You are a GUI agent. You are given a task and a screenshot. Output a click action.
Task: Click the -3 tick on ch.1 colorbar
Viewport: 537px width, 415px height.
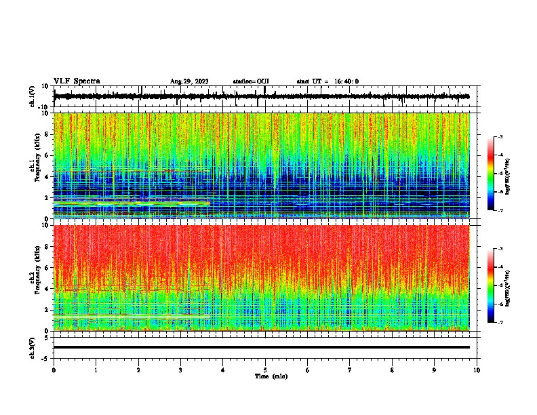pos(500,136)
